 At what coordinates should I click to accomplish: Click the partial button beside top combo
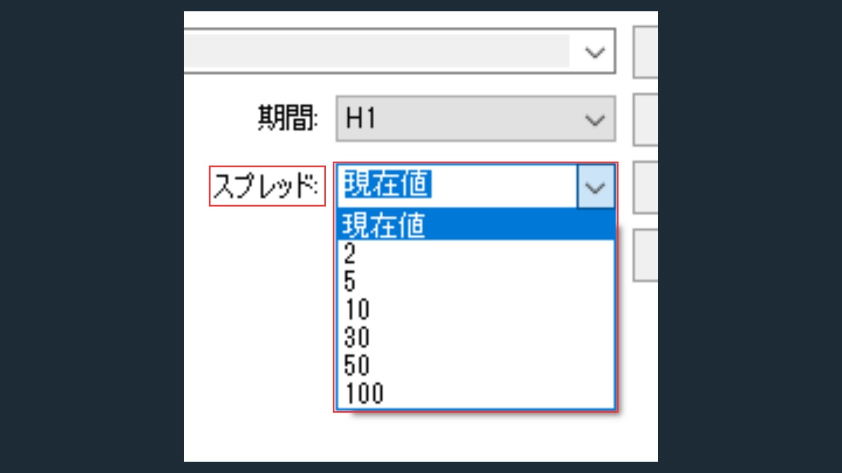[x=646, y=52]
